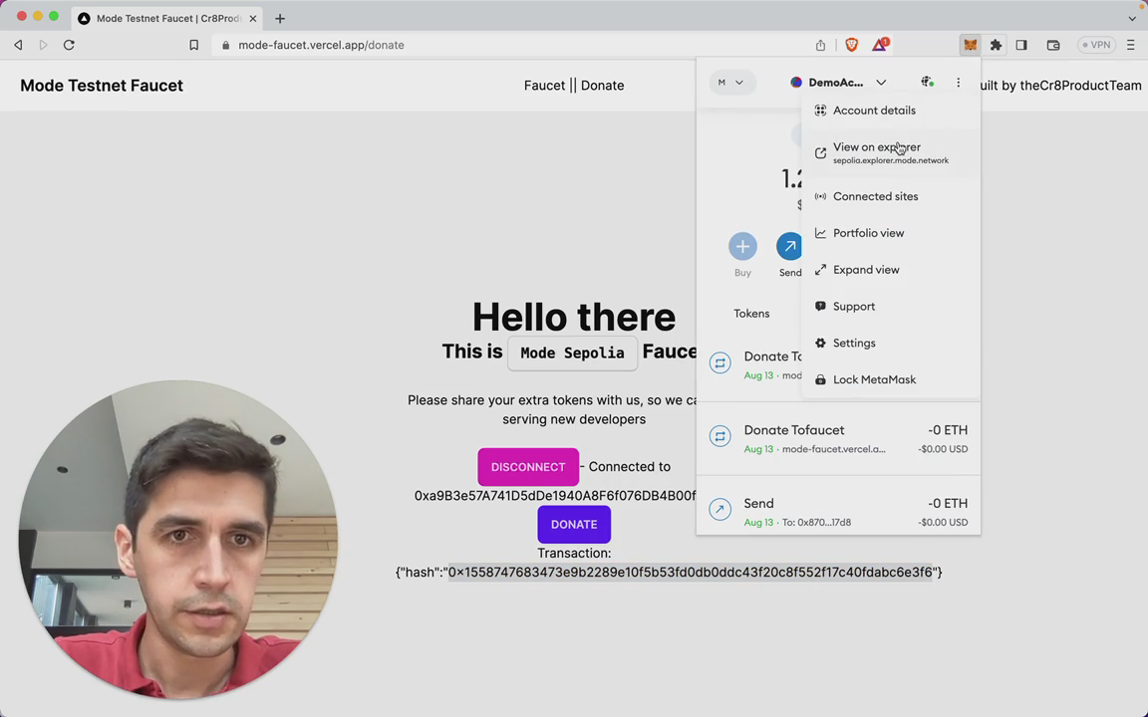Open the DemoAc... account selector dropdown
Screen dimensions: 1148x717
tap(838, 82)
